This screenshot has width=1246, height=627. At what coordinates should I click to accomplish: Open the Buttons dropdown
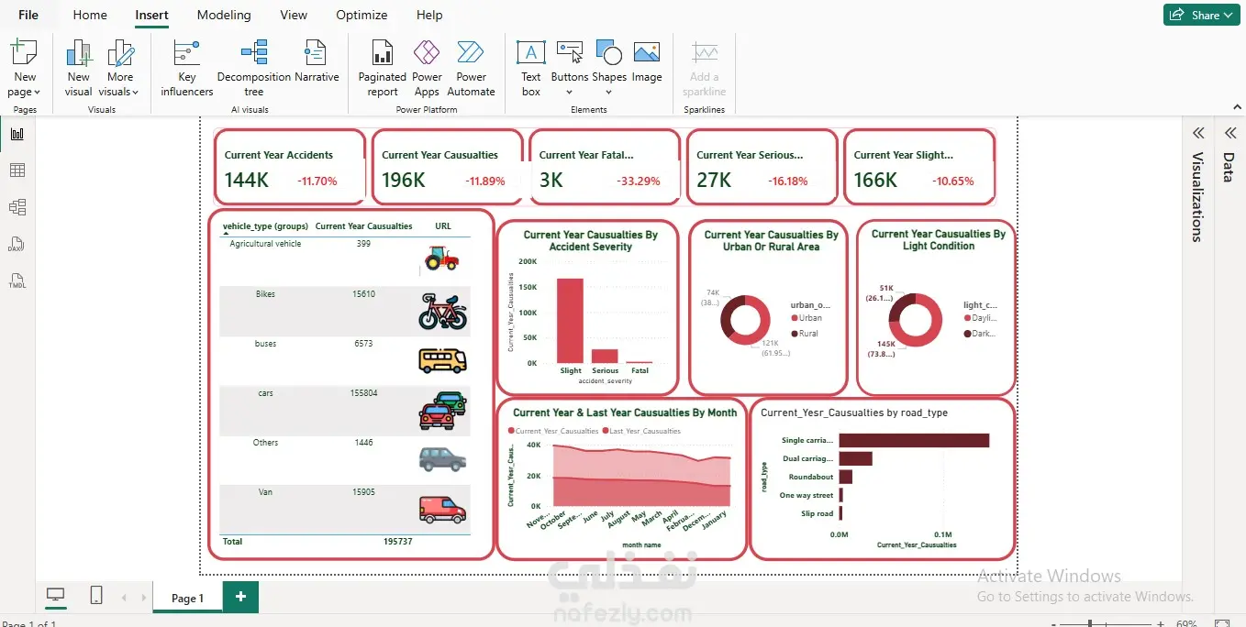pyautogui.click(x=570, y=68)
